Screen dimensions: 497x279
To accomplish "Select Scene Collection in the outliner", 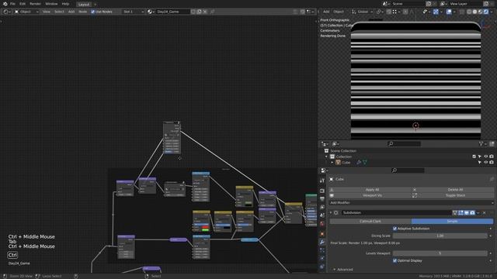I will tap(343, 151).
